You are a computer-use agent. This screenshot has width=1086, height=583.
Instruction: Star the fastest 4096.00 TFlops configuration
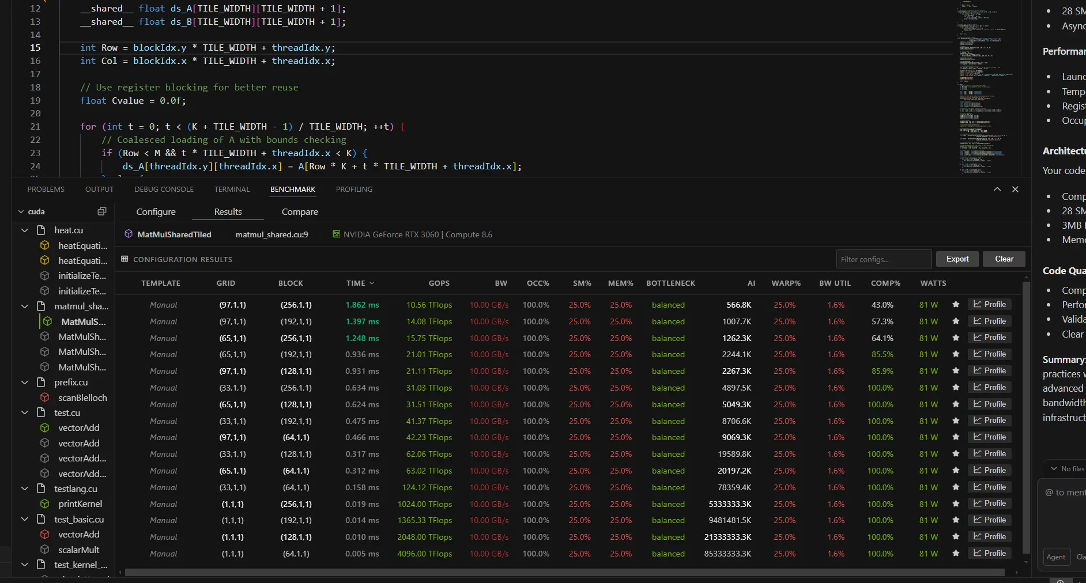tap(955, 554)
